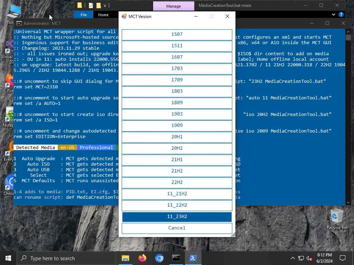The height and width of the screenshot is (265, 354).
Task: Select Windows 10 version 21H2 button
Action: click(x=177, y=171)
